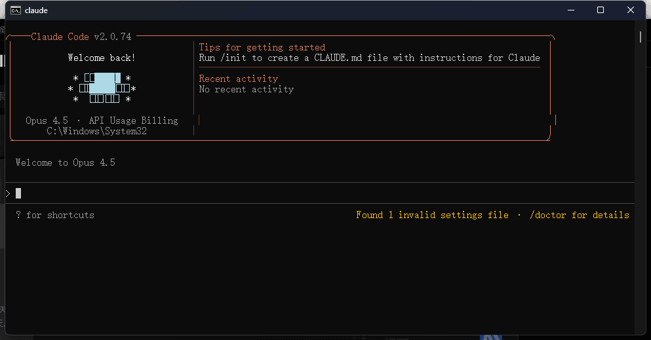
Task: Click the vertical scrollbar thumb
Action: [641, 37]
